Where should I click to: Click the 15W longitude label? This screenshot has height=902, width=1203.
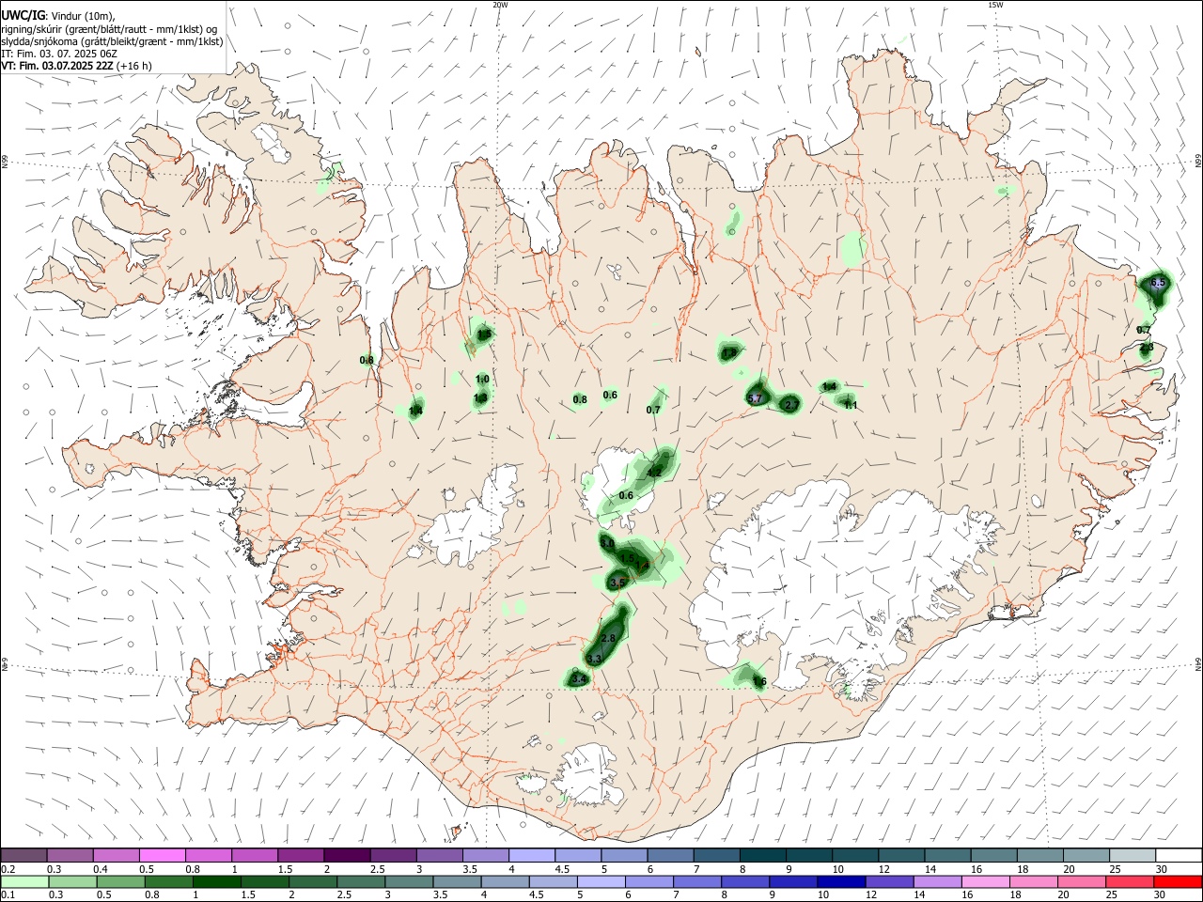pos(995,5)
